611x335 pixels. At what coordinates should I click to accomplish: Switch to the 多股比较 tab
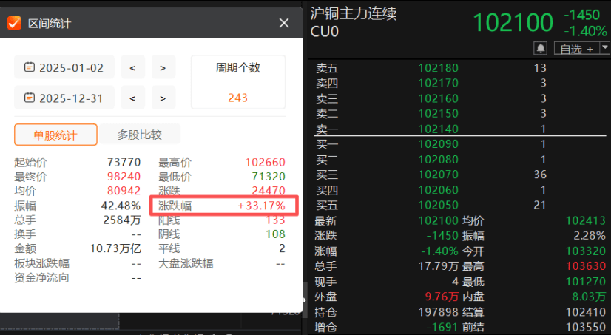[139, 135]
